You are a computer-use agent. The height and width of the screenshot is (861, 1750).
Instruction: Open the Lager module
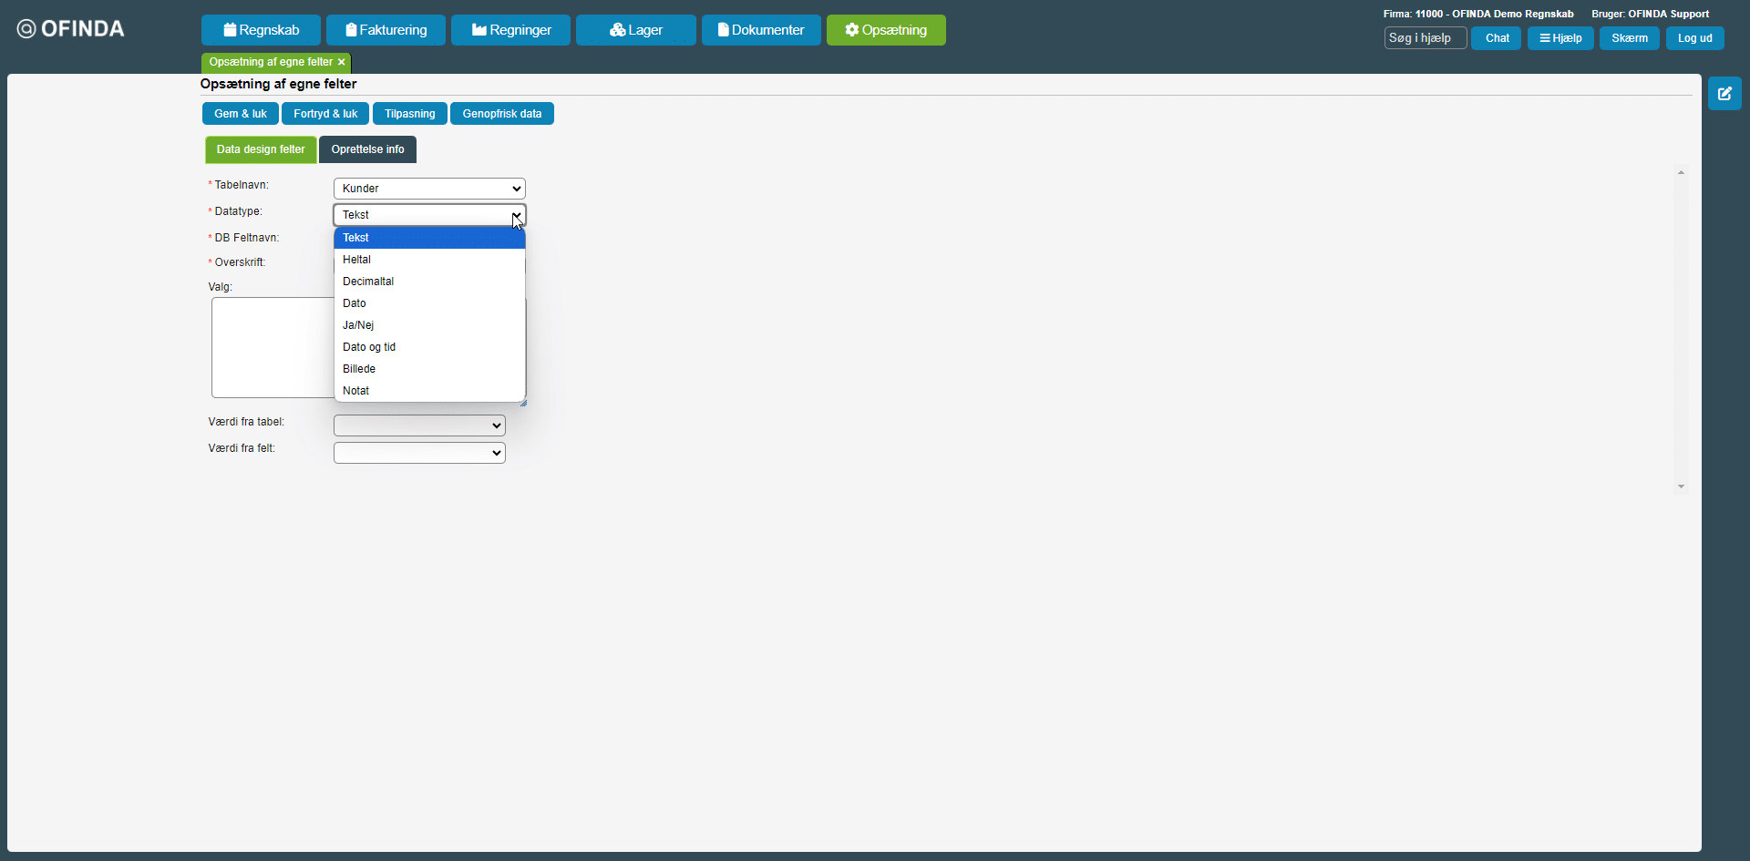coord(635,30)
